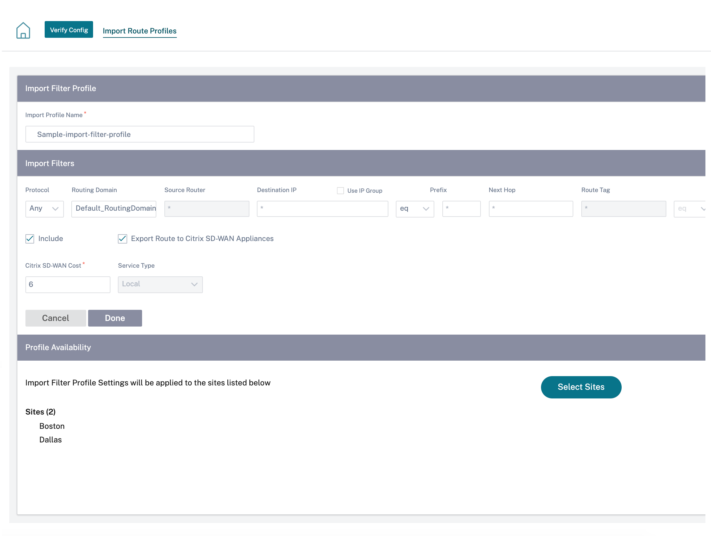Open the Routing Domain dropdown

[x=114, y=209]
